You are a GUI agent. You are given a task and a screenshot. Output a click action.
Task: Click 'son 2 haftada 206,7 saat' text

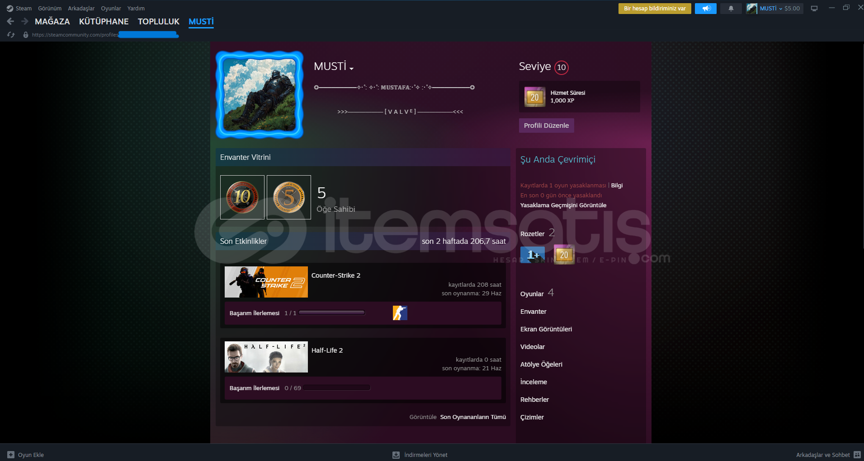click(464, 242)
